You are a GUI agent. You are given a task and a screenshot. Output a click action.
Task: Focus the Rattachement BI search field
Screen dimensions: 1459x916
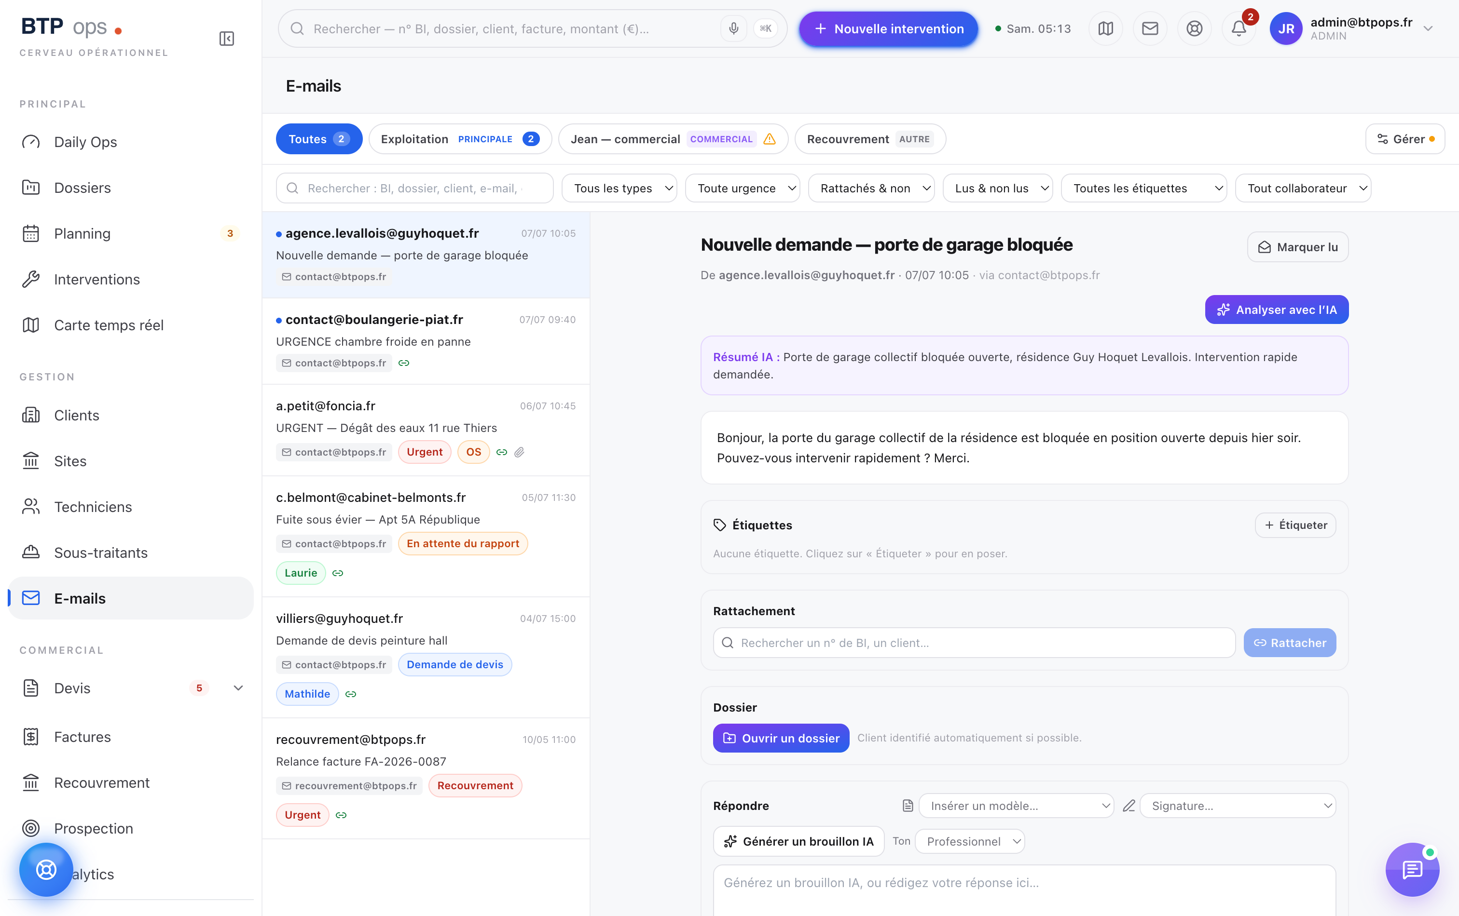click(974, 642)
